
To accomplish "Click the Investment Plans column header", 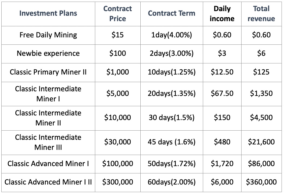I will (48, 13).
